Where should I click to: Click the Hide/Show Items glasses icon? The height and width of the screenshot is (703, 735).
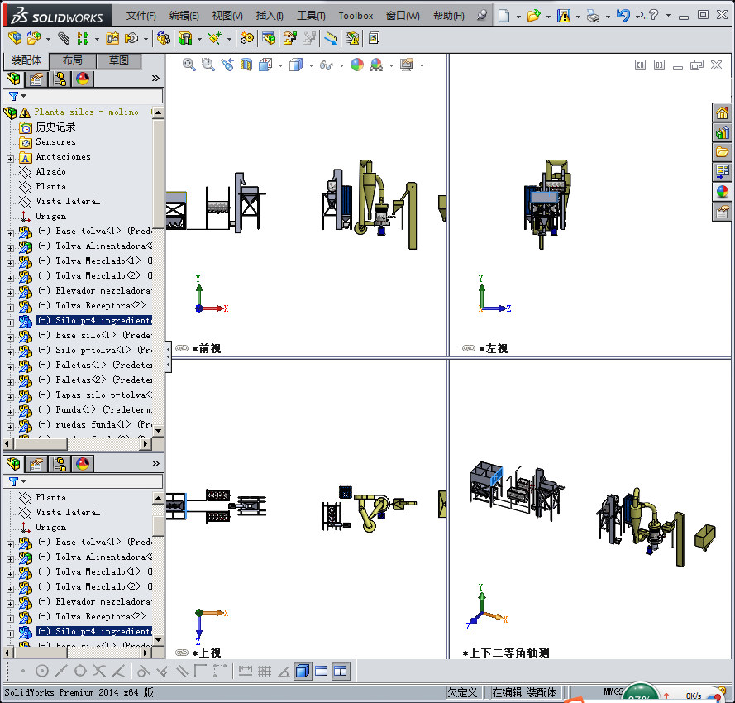pyautogui.click(x=327, y=65)
